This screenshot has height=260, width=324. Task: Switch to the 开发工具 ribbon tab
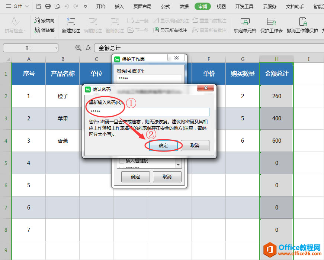tap(244, 6)
